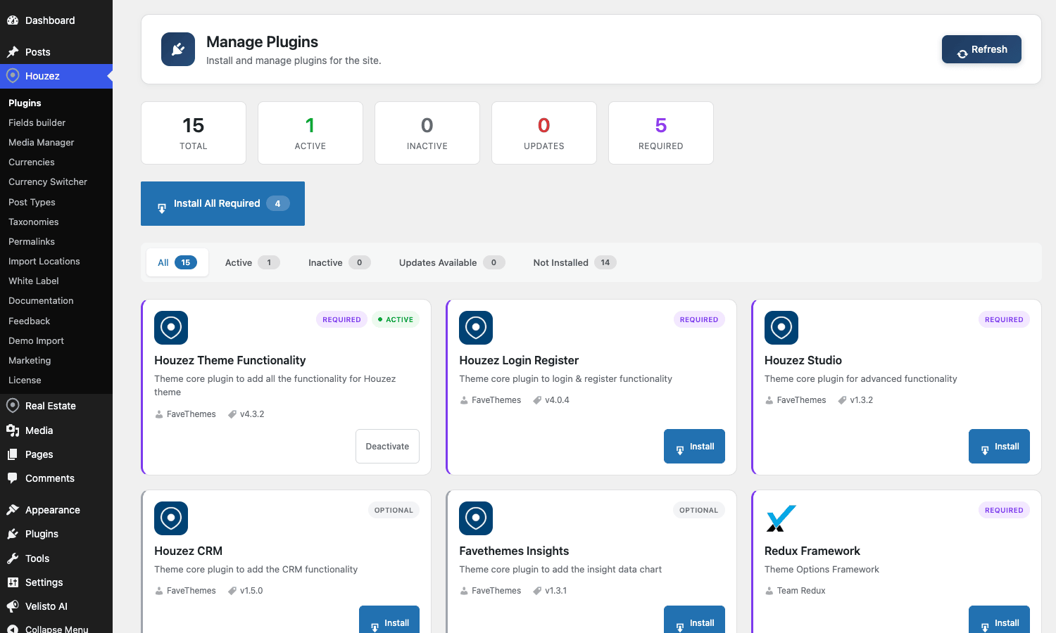The width and height of the screenshot is (1056, 633).
Task: Click the author icon on Houzez Login Register
Action: (x=464, y=400)
